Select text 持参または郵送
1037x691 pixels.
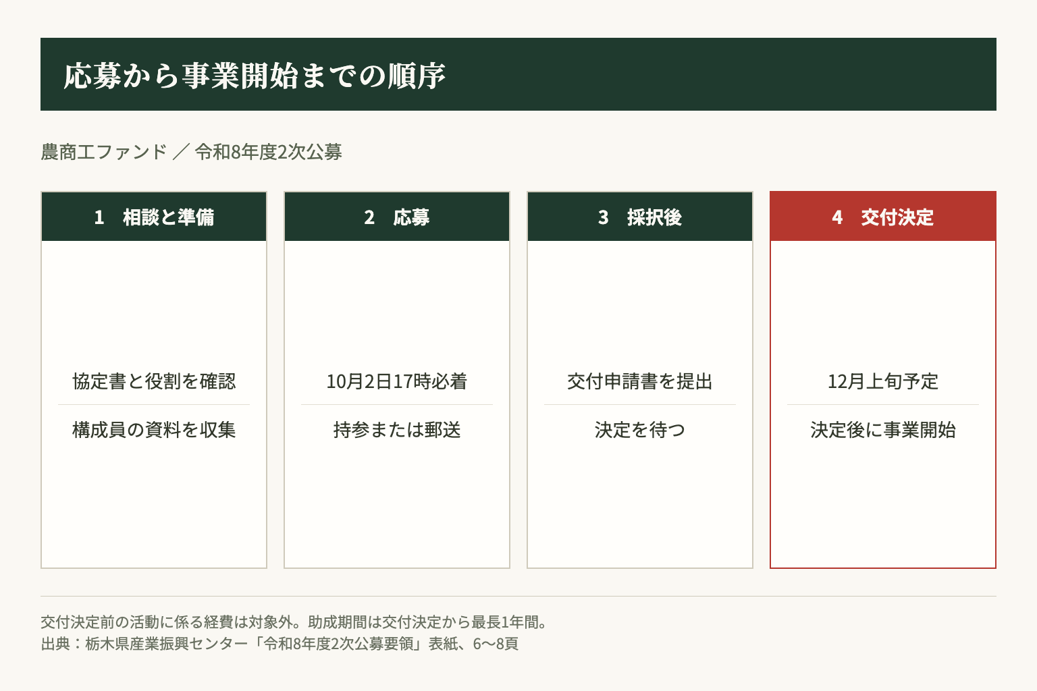[397, 430]
